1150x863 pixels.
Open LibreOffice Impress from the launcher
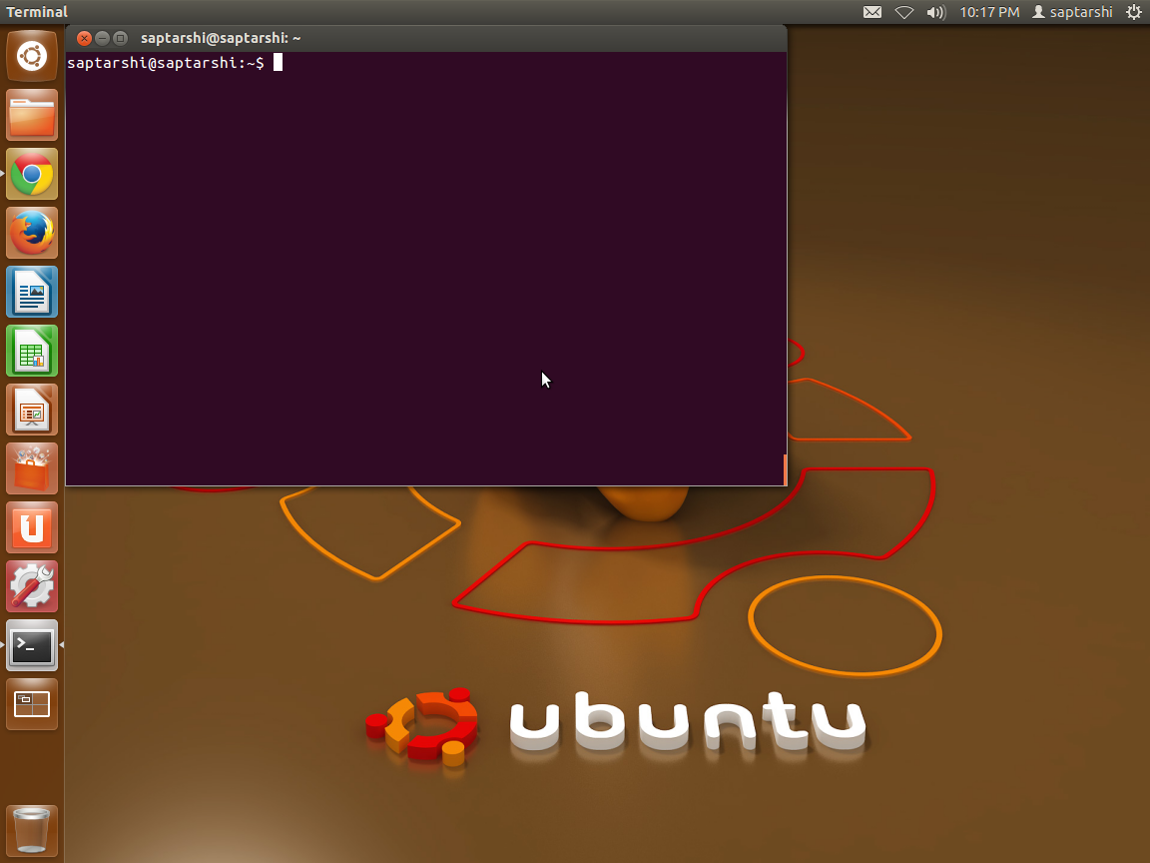(32, 410)
